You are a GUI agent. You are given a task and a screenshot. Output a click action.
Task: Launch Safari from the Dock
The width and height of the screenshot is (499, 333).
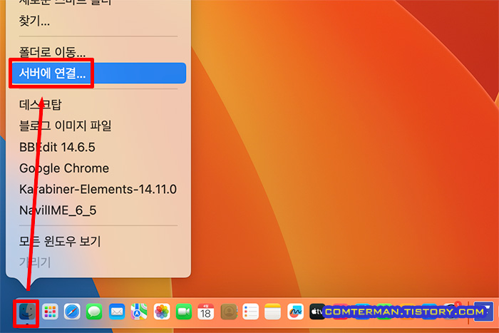pos(72,312)
